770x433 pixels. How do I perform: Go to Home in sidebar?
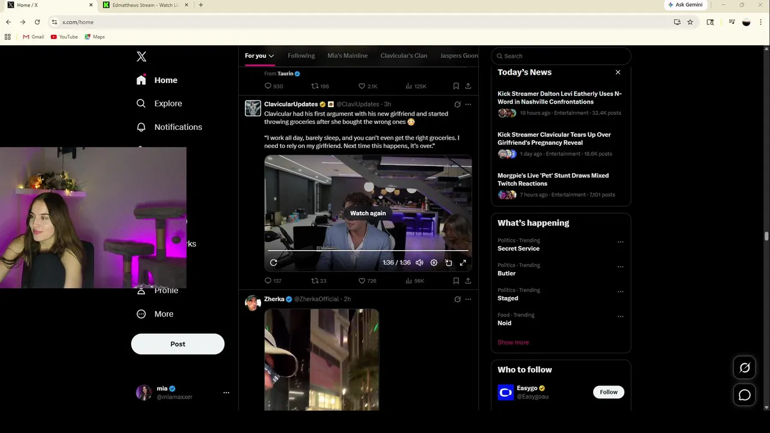[157, 80]
